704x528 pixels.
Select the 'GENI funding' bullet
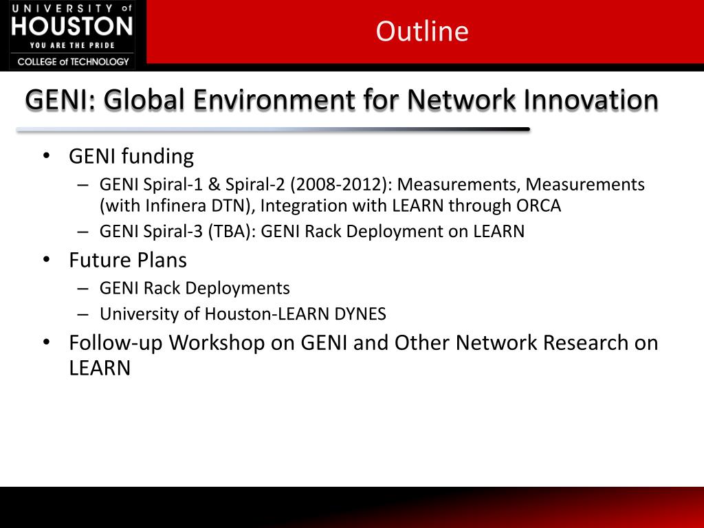click(x=131, y=156)
